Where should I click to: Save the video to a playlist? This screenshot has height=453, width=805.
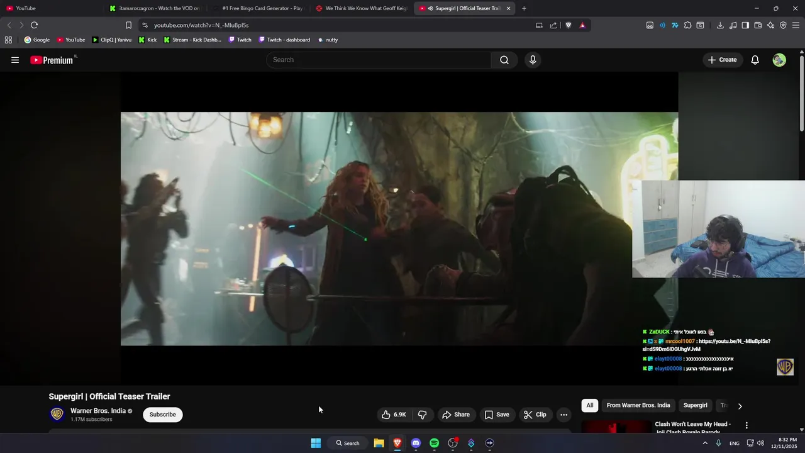click(x=496, y=415)
